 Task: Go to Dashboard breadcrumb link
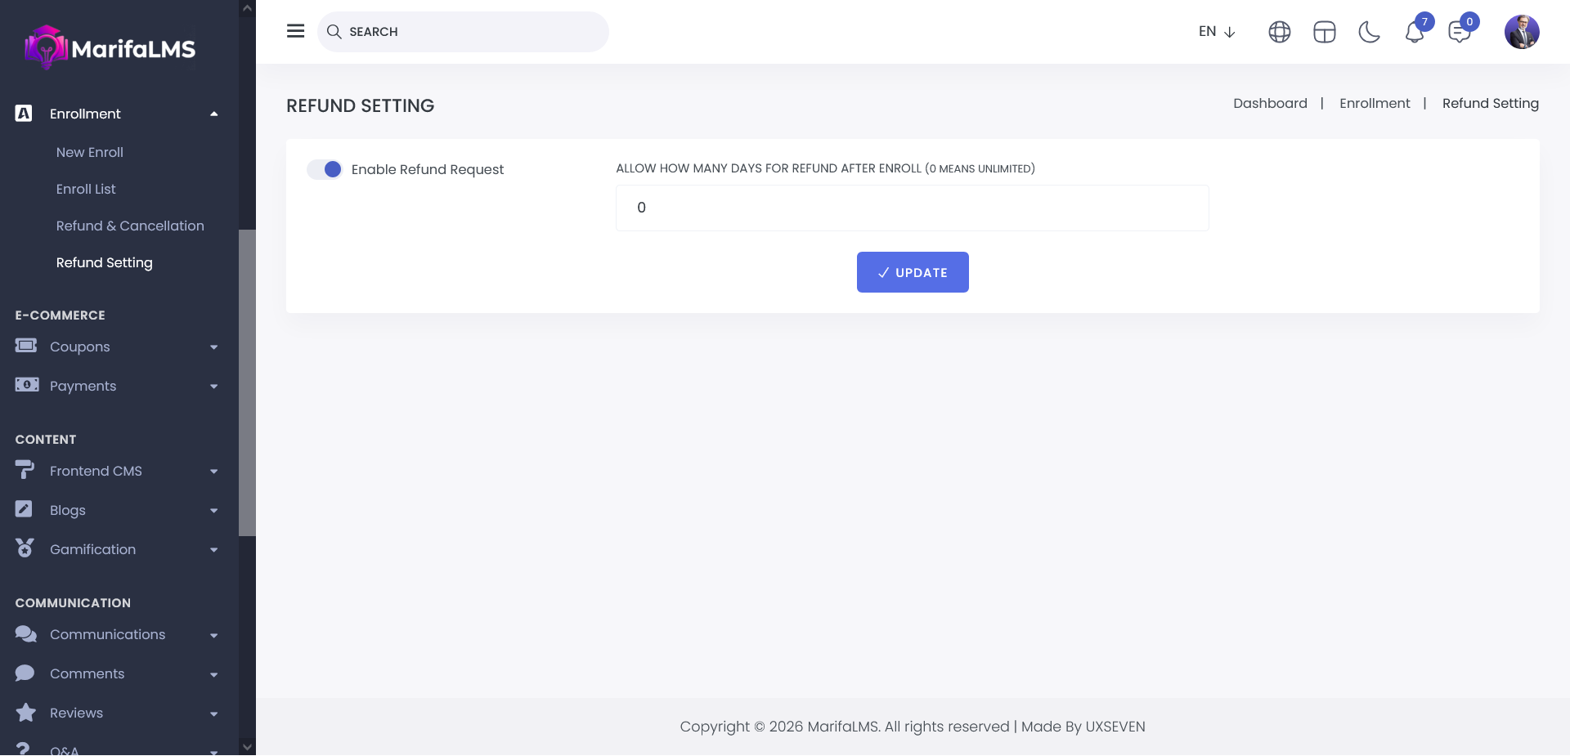coord(1270,103)
